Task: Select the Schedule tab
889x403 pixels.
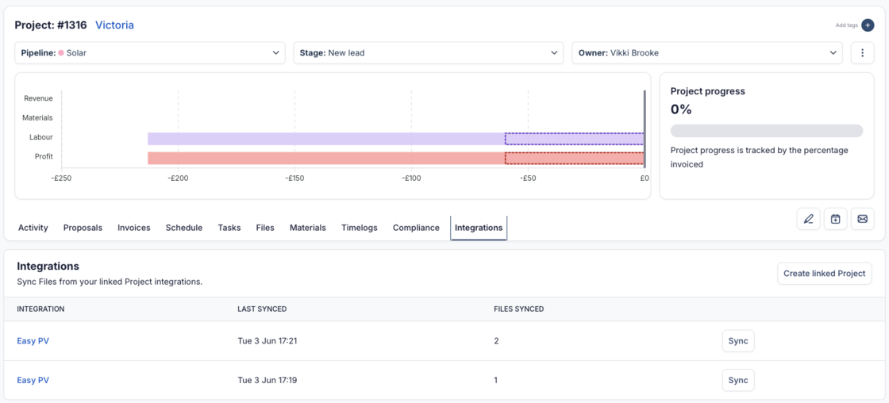Action: click(184, 228)
